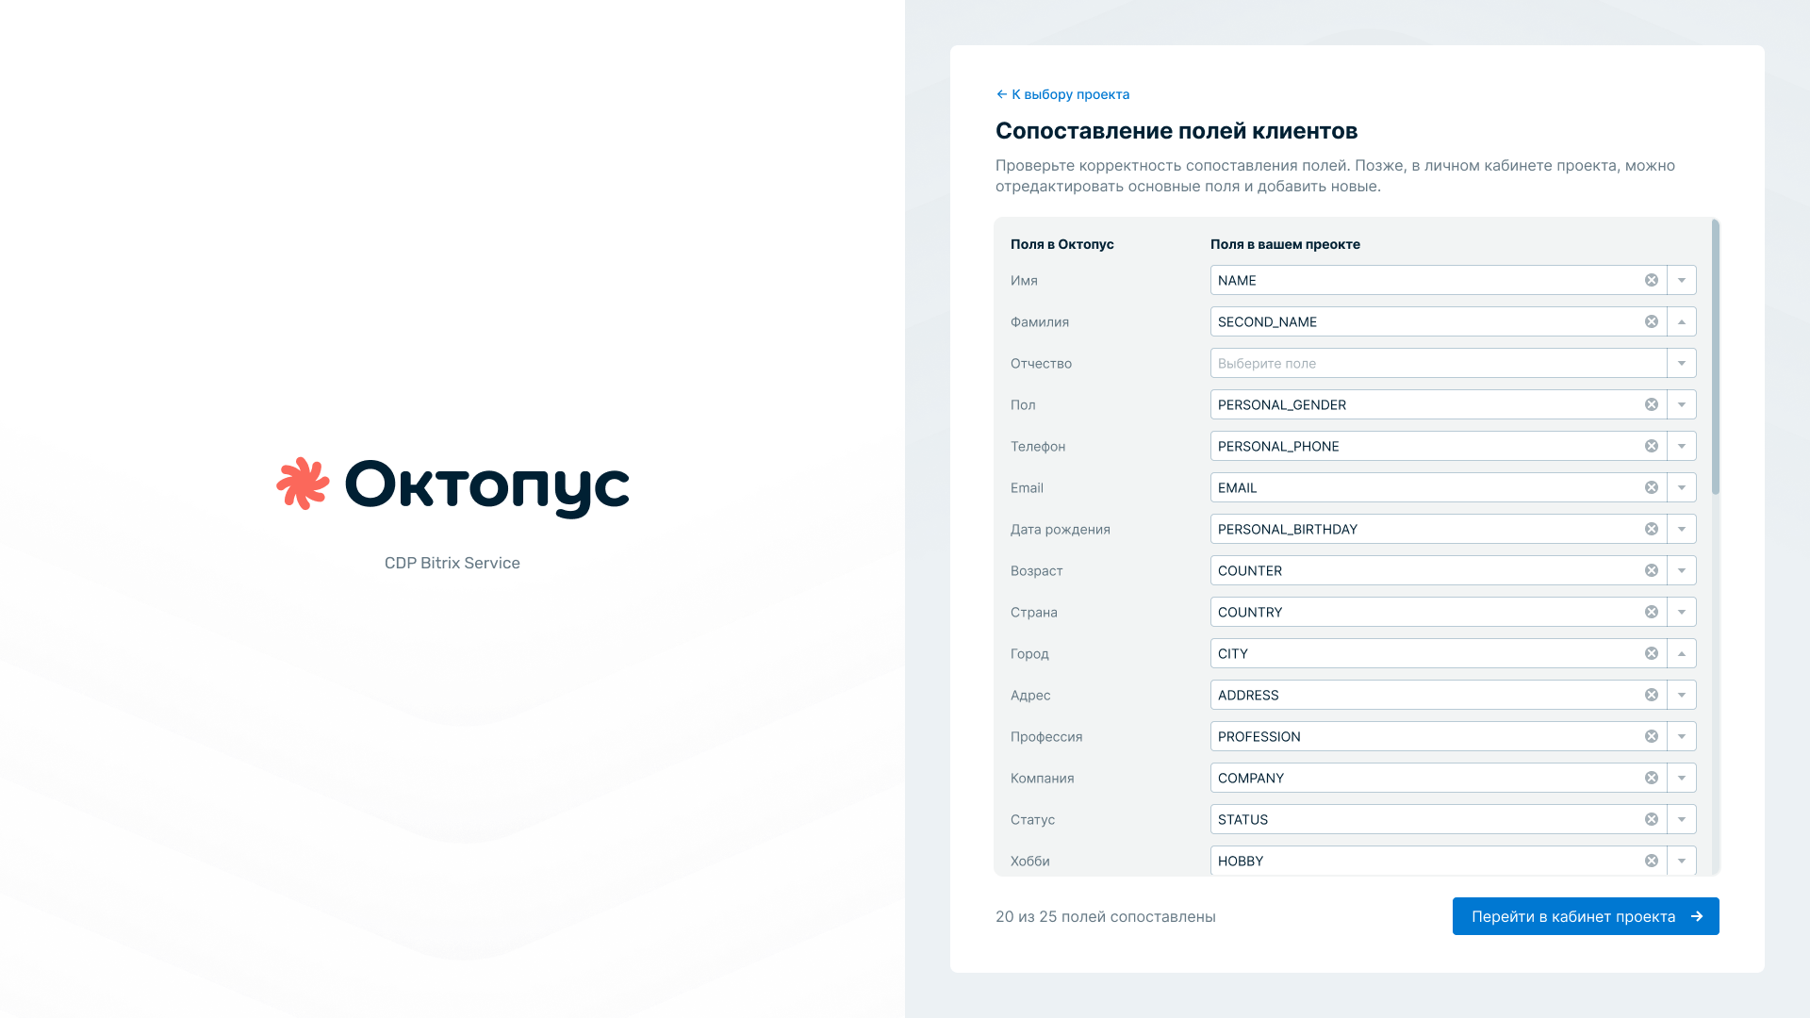The height and width of the screenshot is (1018, 1810).
Task: Expand the Возраст dropdown arrow
Action: pyautogui.click(x=1682, y=570)
